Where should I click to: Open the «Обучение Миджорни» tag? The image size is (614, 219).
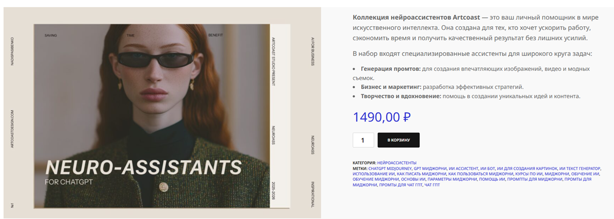(376, 179)
